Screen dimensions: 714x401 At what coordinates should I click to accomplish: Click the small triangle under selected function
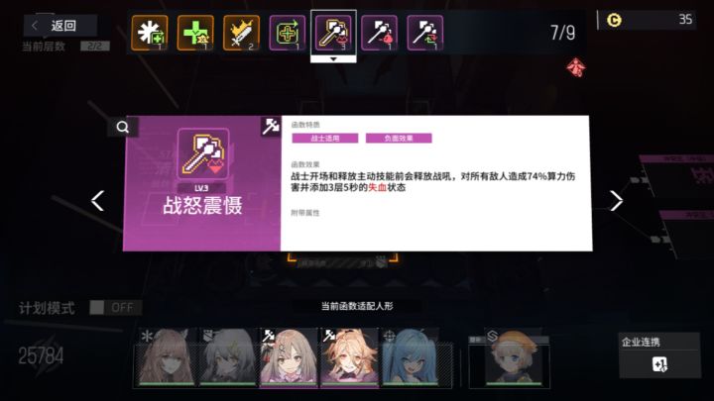[x=333, y=59]
